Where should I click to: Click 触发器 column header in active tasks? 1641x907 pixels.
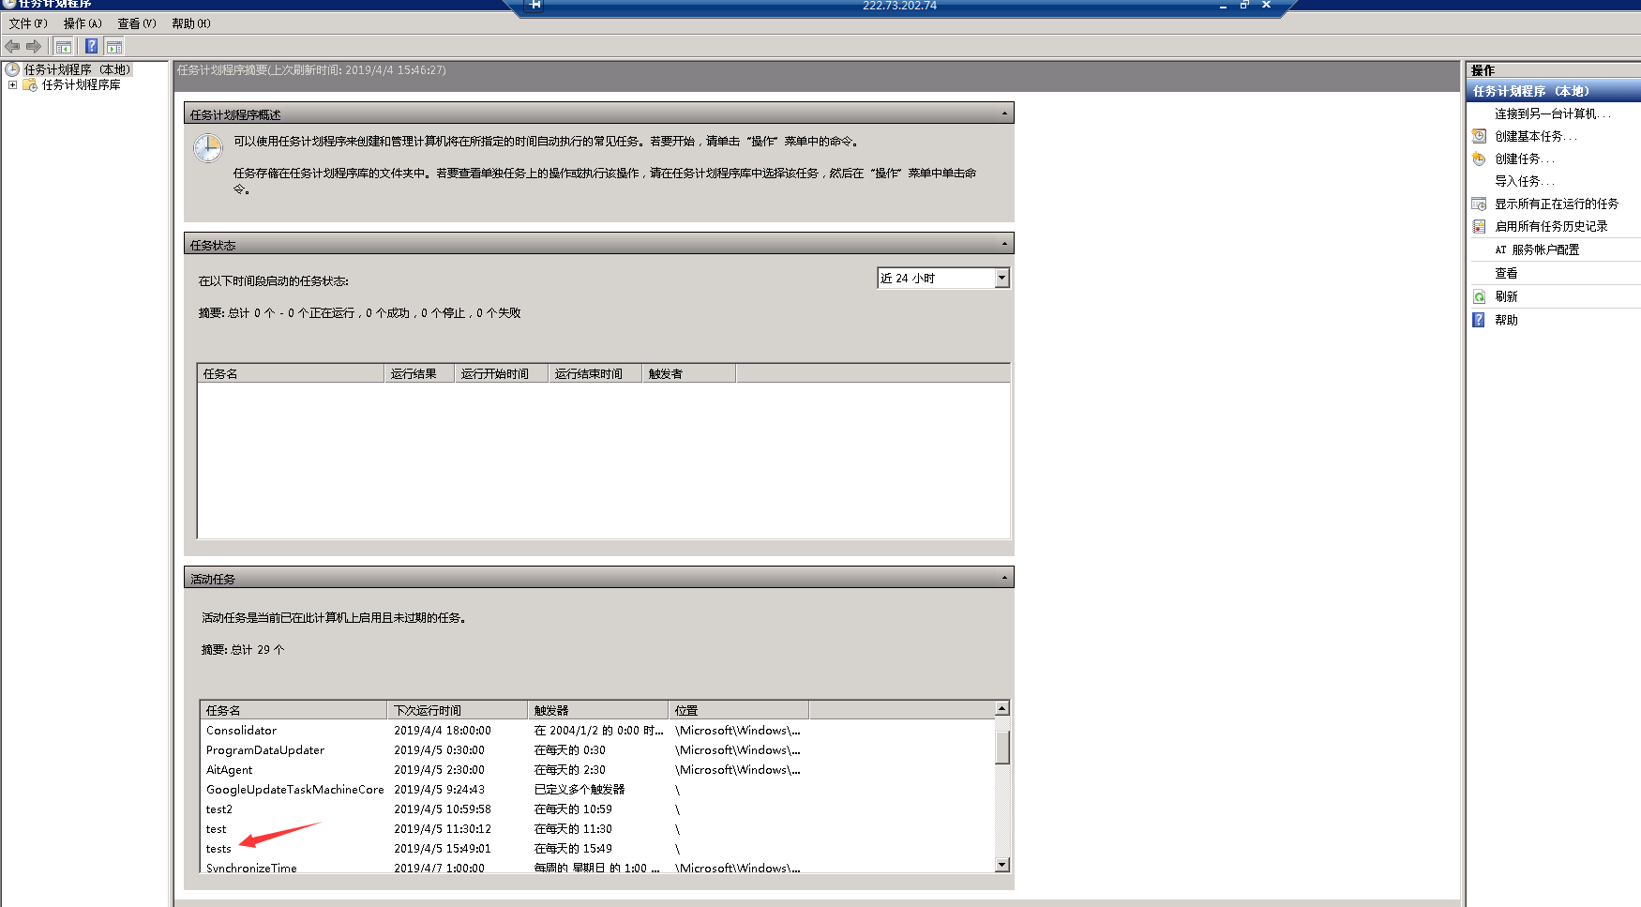pos(598,710)
